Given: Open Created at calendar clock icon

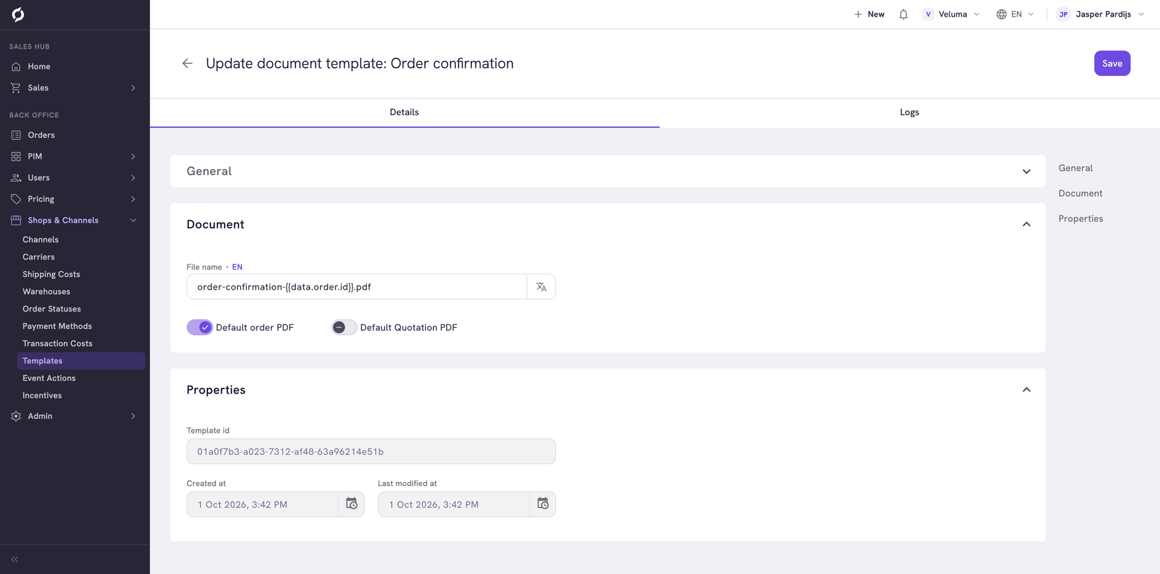Looking at the screenshot, I should click(x=351, y=504).
